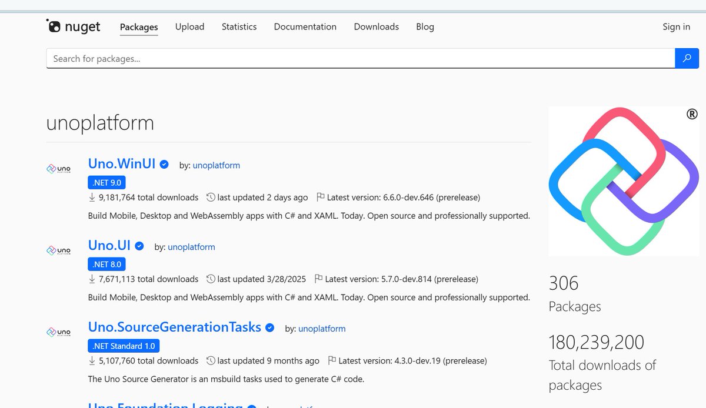Open the Uno.WinUI package
The width and height of the screenshot is (706, 408).
(122, 163)
